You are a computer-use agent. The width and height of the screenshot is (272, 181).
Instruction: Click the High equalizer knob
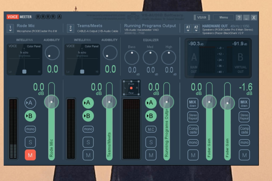169,58
